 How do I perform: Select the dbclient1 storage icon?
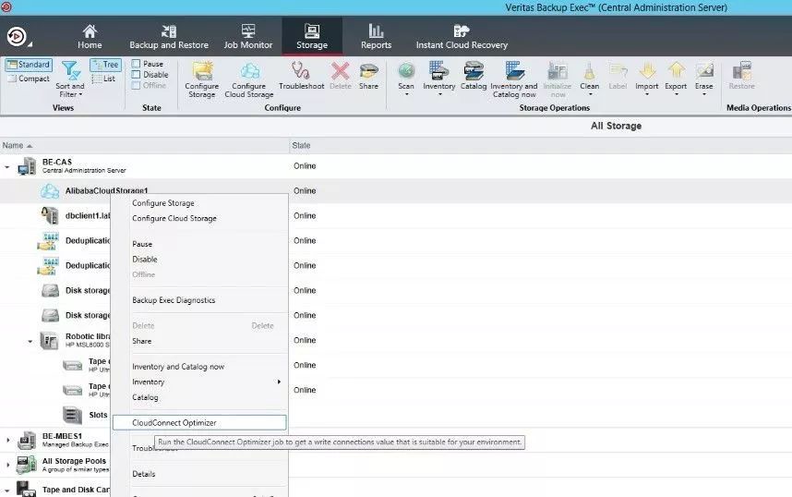[x=50, y=216]
